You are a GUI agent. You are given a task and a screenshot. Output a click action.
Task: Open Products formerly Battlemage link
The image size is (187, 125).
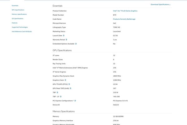(x=124, y=19)
